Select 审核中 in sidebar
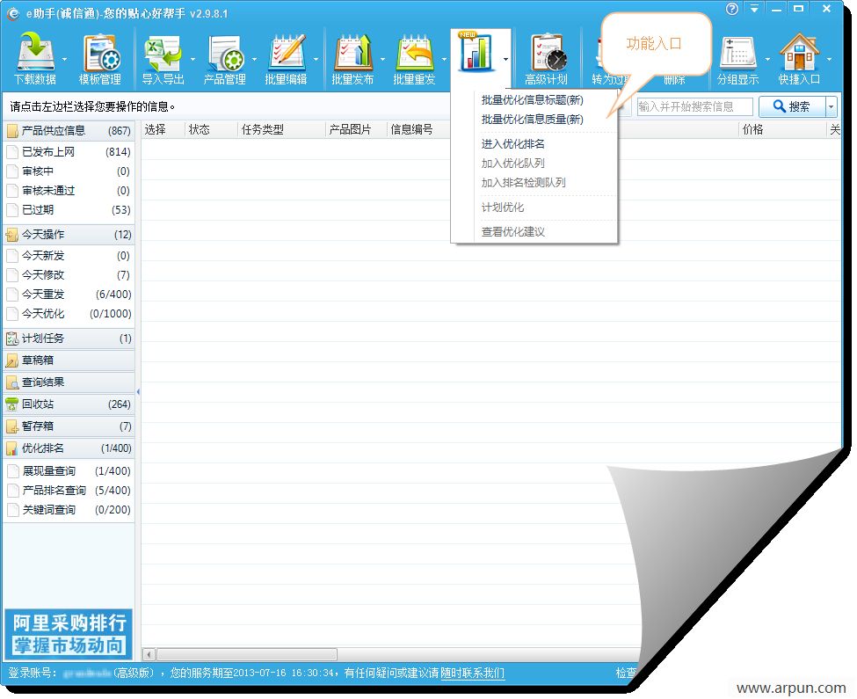The image size is (857, 699). point(69,171)
